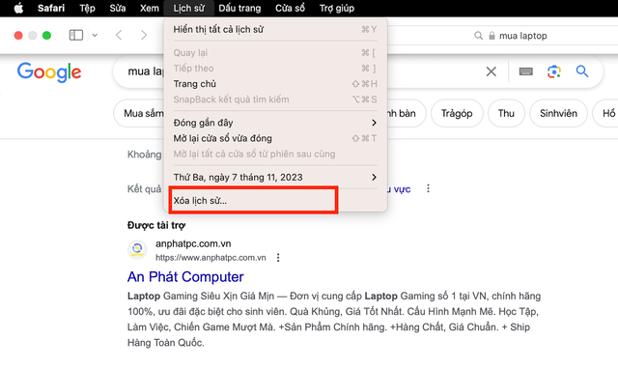Expand the Đóng gần đây submenu
The height and width of the screenshot is (368, 618).
tap(275, 123)
